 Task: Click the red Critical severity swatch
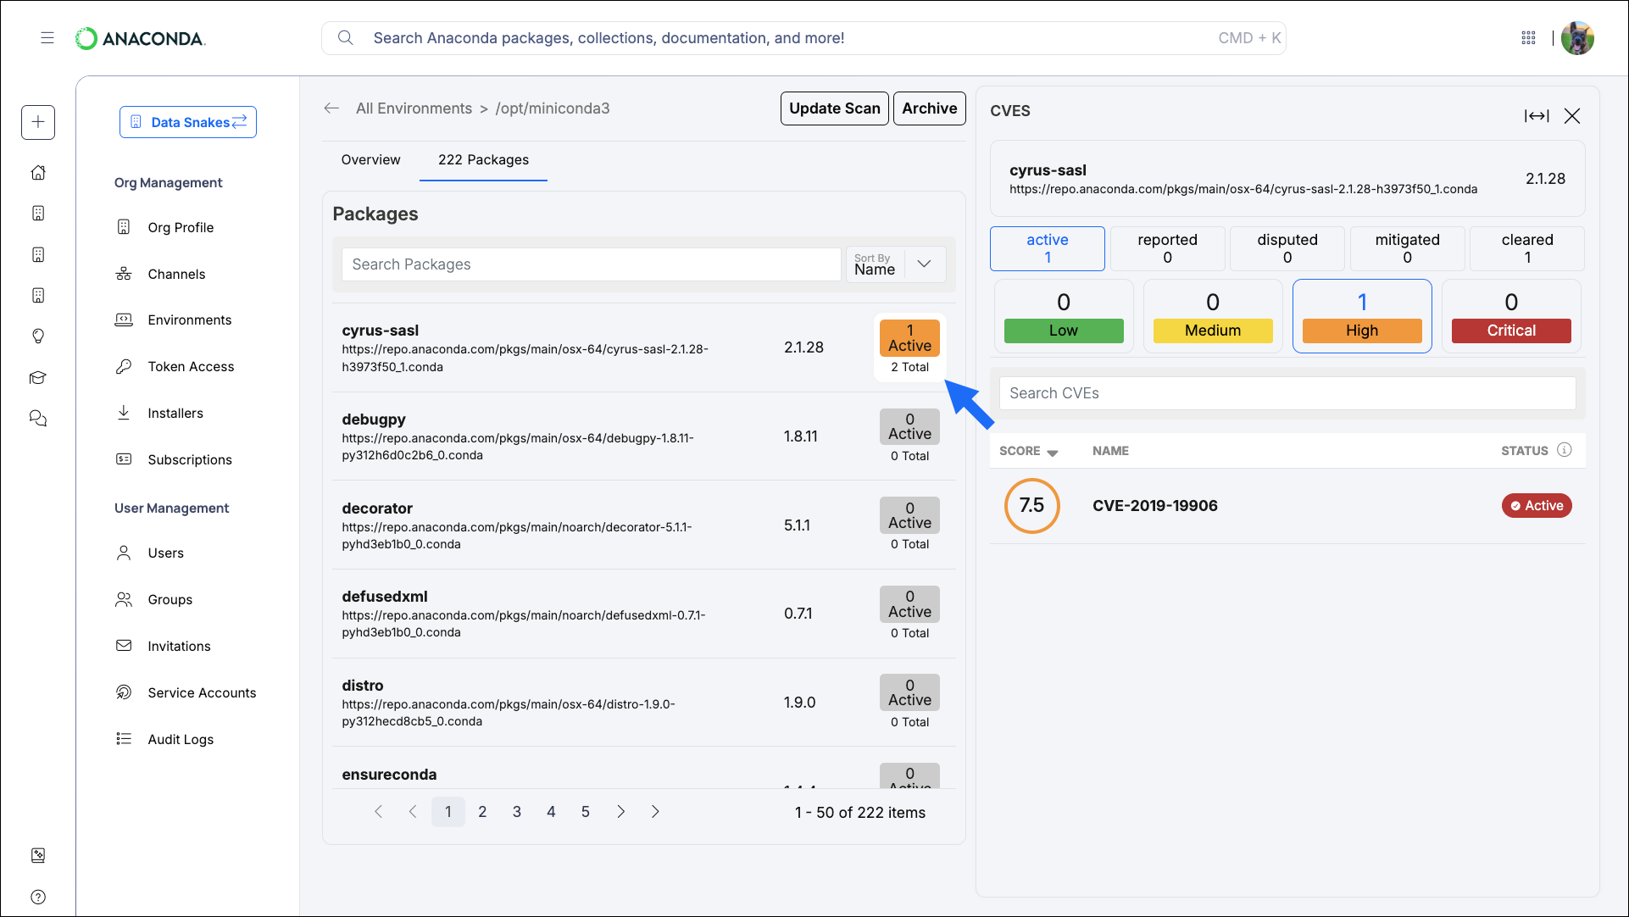(x=1510, y=331)
